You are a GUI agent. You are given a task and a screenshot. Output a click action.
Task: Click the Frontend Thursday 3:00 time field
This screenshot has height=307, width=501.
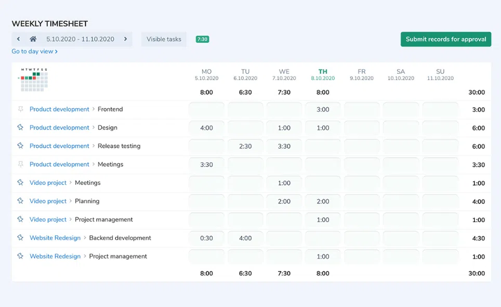[323, 110]
